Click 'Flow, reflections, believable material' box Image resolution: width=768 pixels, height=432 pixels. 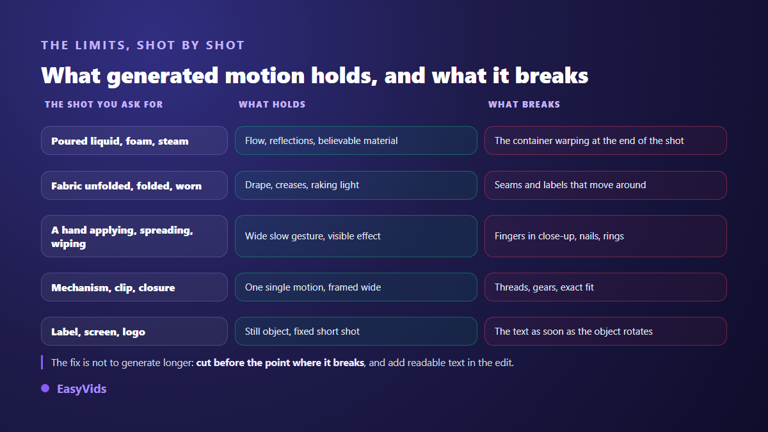(x=356, y=141)
